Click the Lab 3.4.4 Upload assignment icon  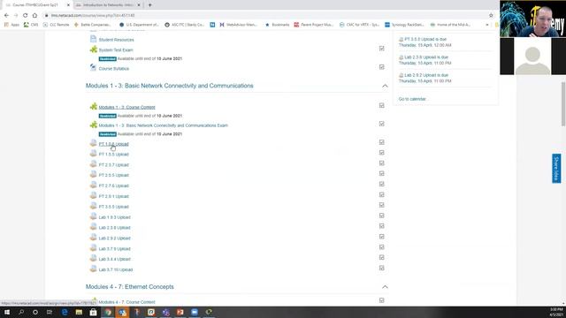94,258
